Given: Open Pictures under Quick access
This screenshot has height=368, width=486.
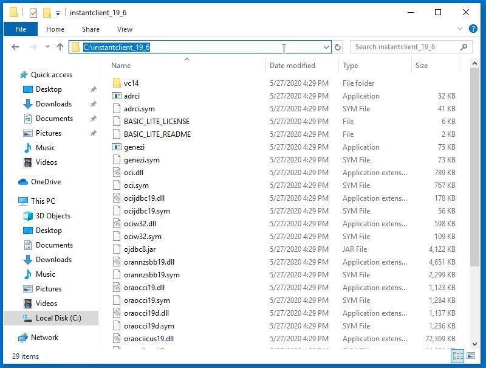Looking at the screenshot, I should (43, 133).
